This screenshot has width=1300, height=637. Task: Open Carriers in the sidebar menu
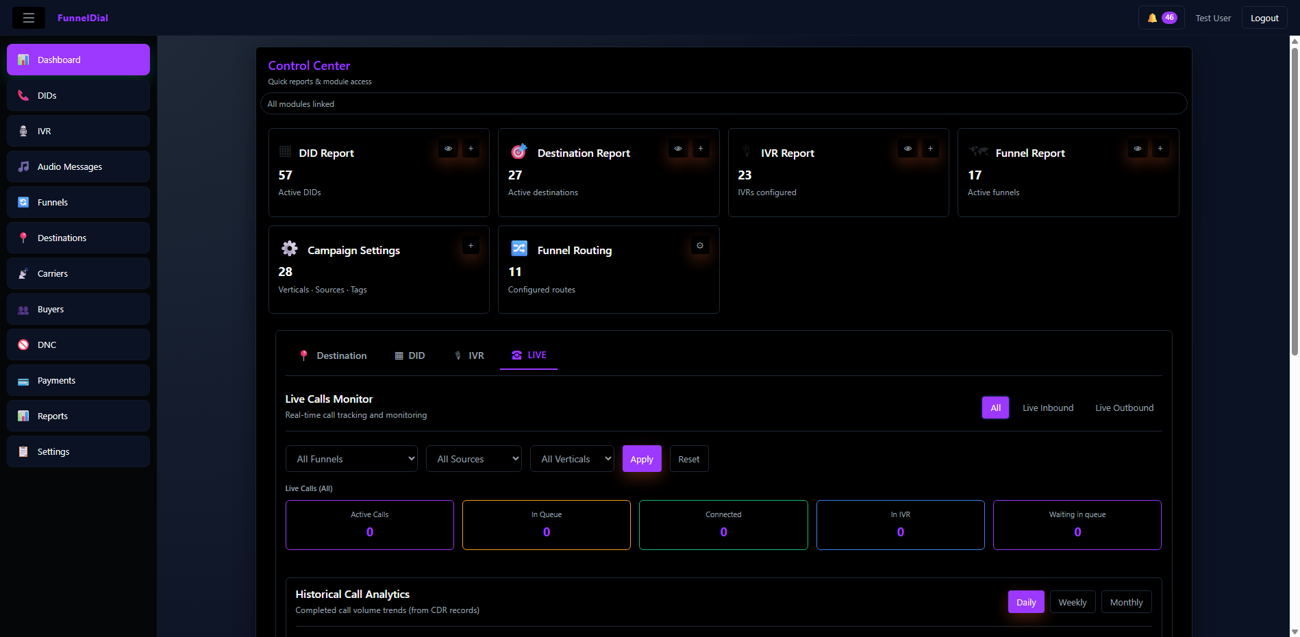78,273
